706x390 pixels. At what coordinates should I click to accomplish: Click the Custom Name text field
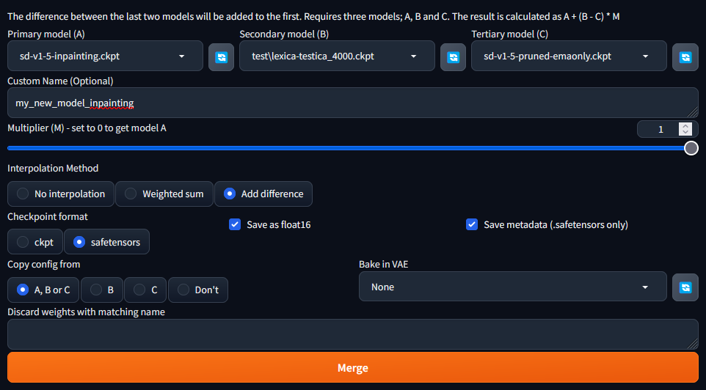[x=352, y=103]
